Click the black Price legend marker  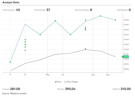click(56, 82)
